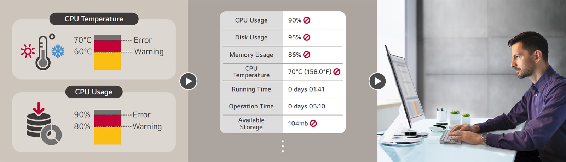Click the red bar in the temperature gauge
This screenshot has height=162, width=566.
(x=108, y=46)
